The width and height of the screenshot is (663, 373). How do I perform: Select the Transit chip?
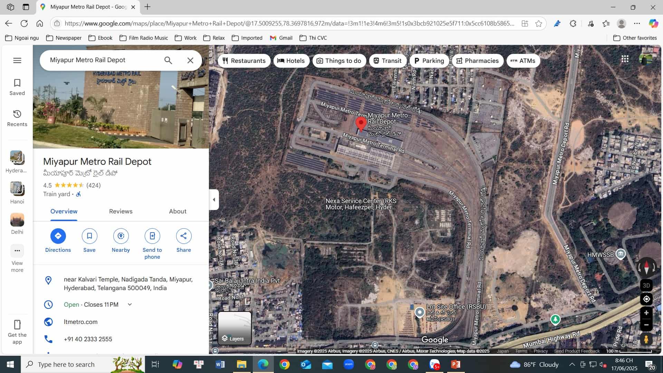click(387, 61)
